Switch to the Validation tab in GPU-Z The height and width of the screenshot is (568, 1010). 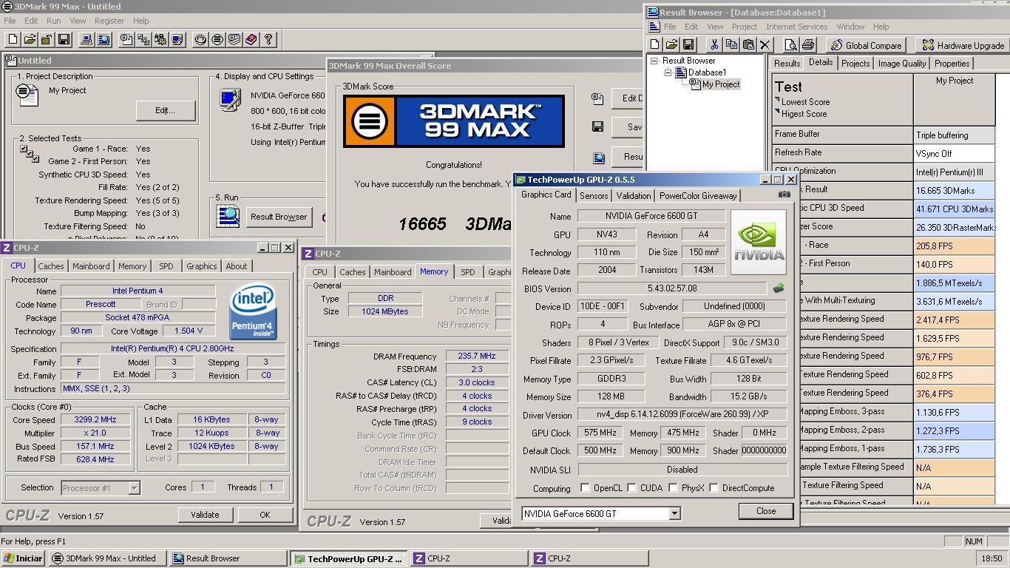point(634,196)
